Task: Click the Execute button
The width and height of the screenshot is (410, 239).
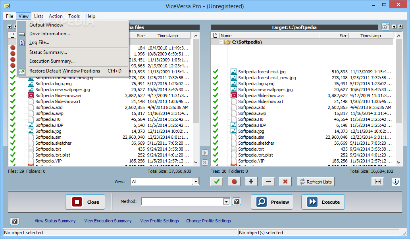Action: tap(323, 202)
